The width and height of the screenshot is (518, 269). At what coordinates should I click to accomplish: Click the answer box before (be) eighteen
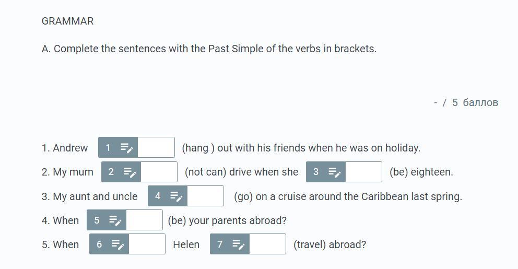pyautogui.click(x=364, y=172)
